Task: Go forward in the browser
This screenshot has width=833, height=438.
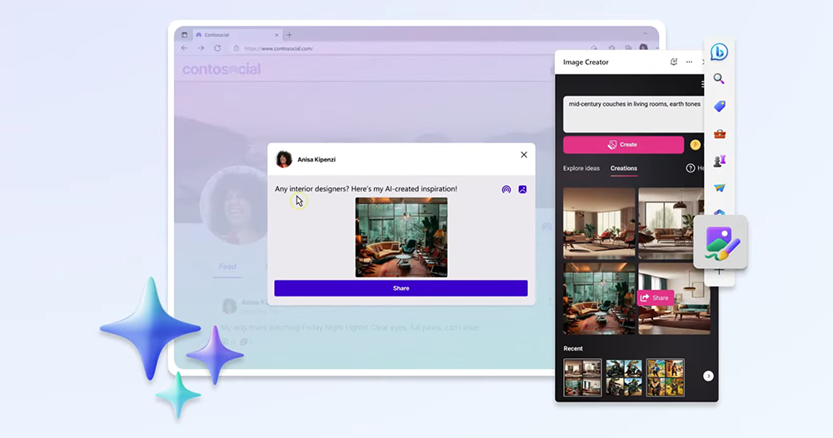Action: coord(201,48)
